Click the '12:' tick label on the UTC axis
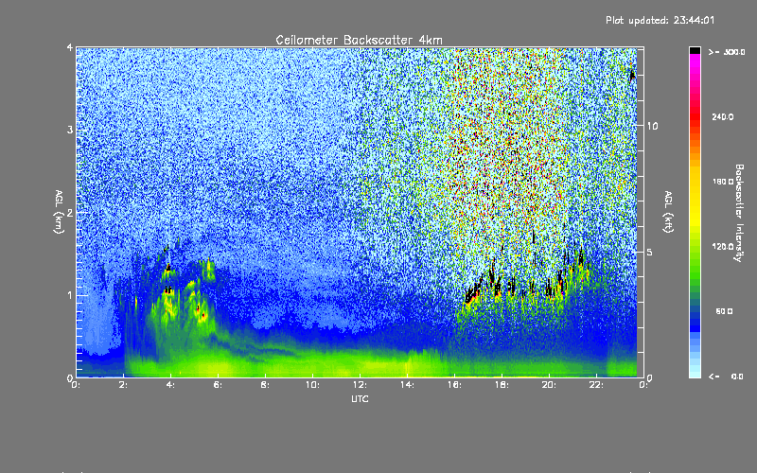 click(x=360, y=385)
